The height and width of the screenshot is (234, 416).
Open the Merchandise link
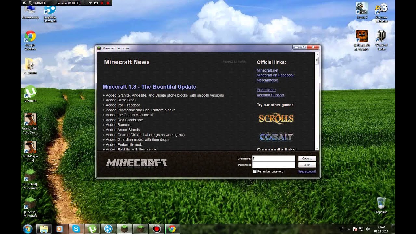tap(267, 80)
